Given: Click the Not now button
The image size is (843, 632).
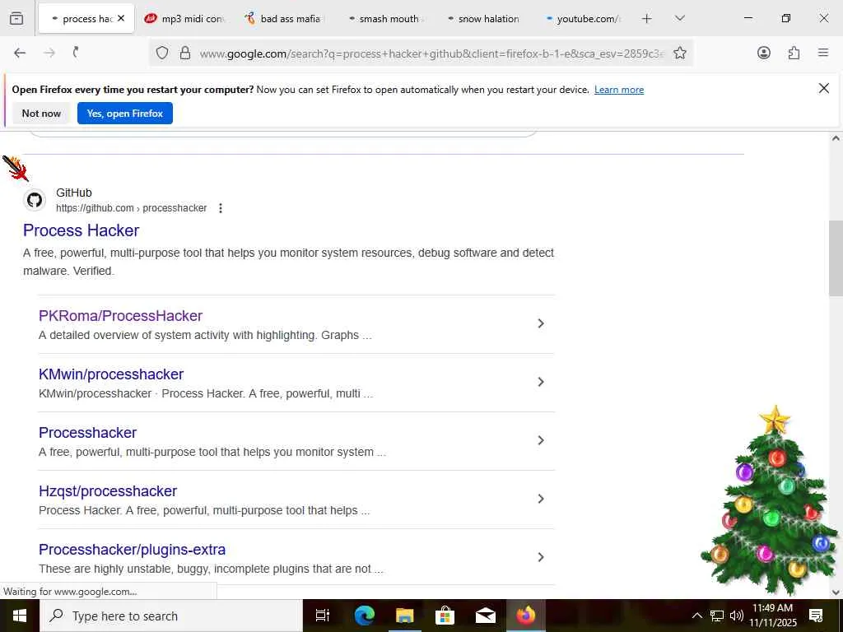Looking at the screenshot, I should (x=41, y=114).
